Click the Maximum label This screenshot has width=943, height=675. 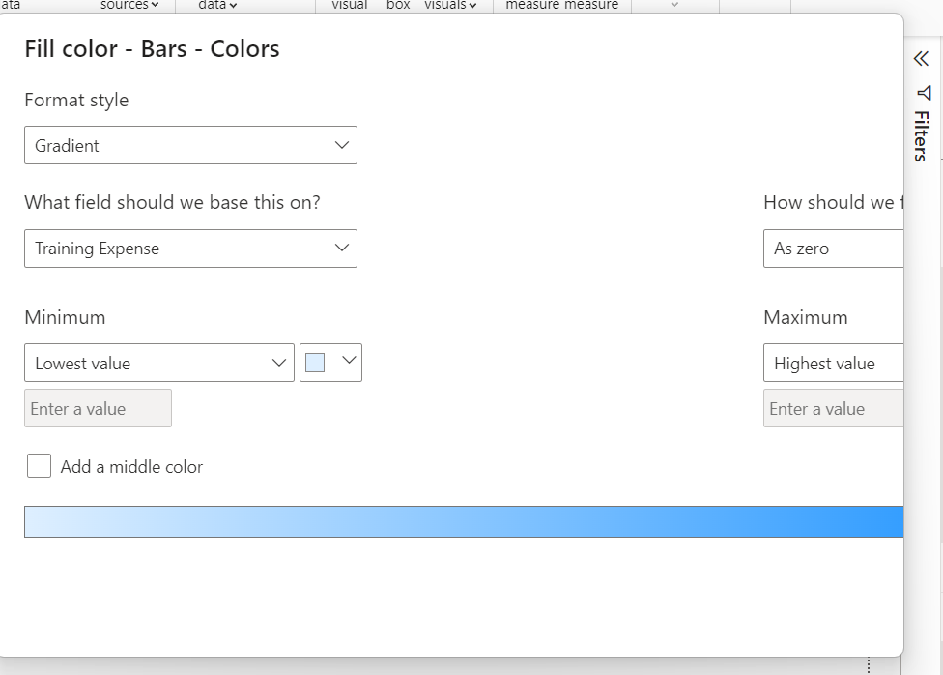tap(806, 317)
